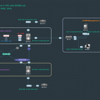
Task: Click the gray ellipse on the link
Action: coord(17,48)
